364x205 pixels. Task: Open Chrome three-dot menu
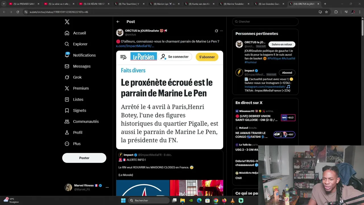[360, 12]
